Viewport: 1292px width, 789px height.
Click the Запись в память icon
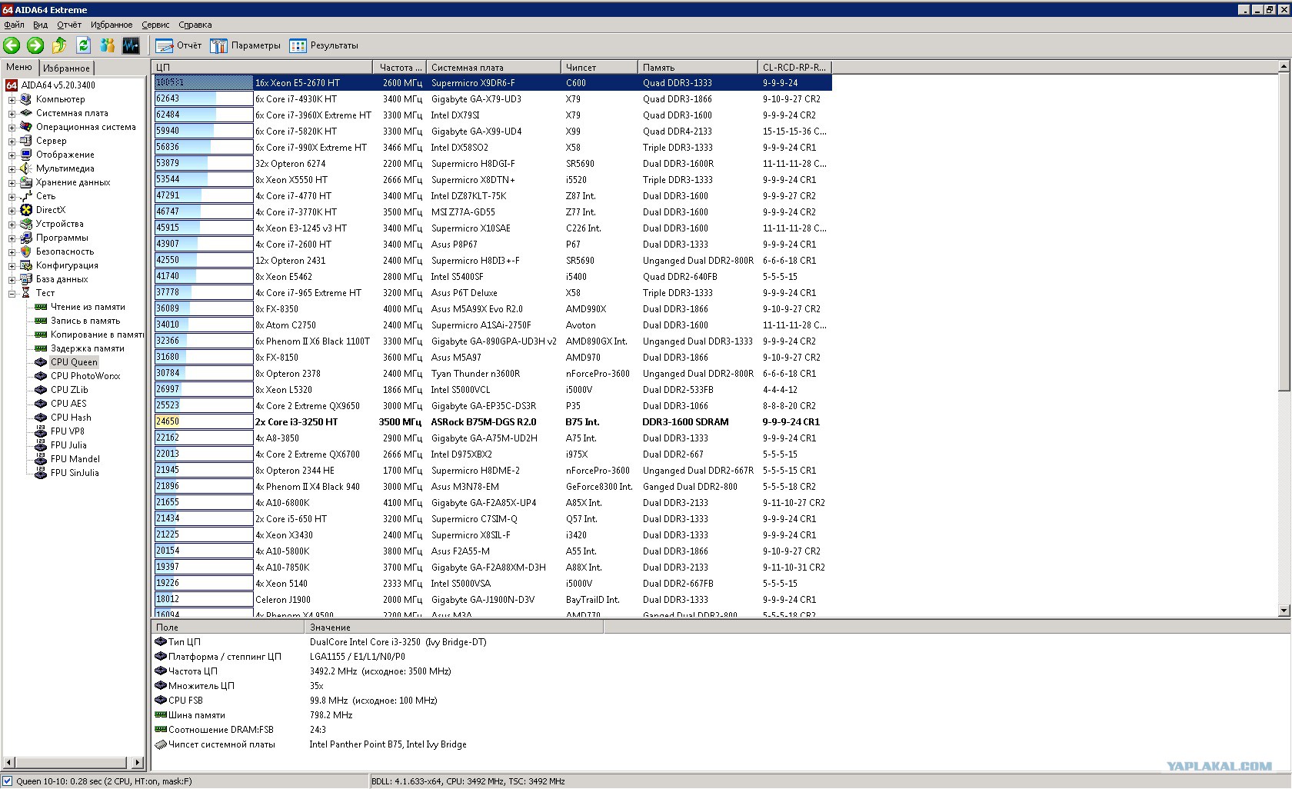(41, 321)
